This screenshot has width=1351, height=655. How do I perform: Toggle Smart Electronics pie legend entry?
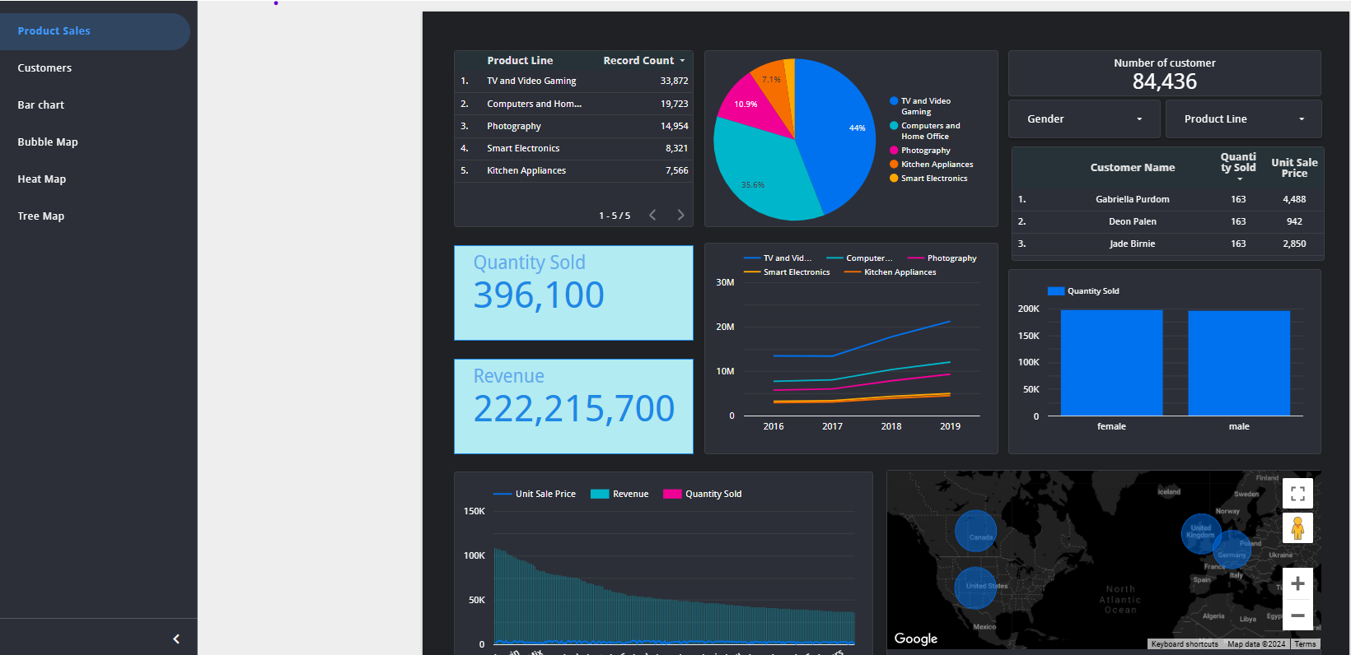pyautogui.click(x=928, y=179)
